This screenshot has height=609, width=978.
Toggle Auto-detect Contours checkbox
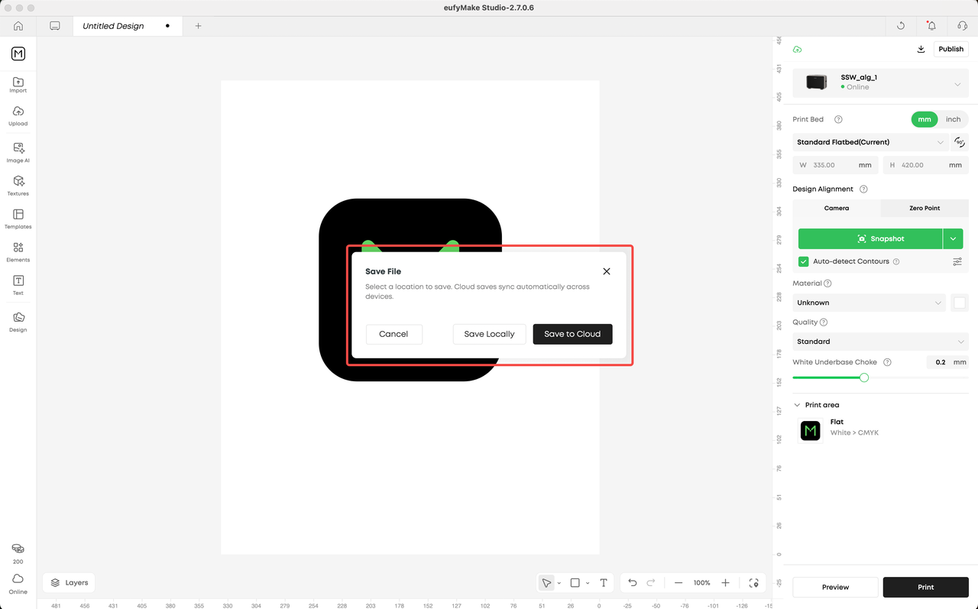pyautogui.click(x=804, y=261)
